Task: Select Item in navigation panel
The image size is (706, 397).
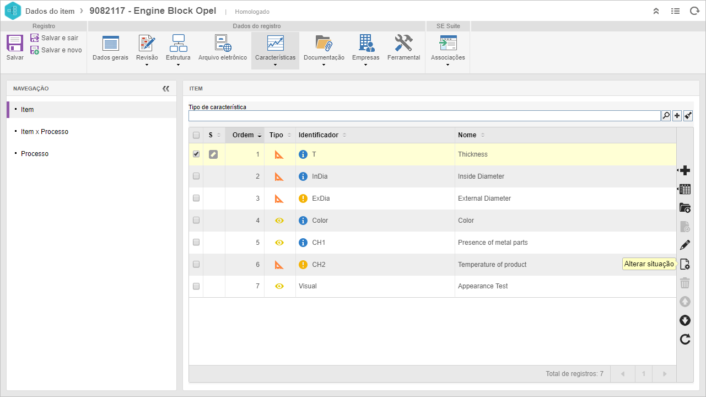Action: (91, 110)
